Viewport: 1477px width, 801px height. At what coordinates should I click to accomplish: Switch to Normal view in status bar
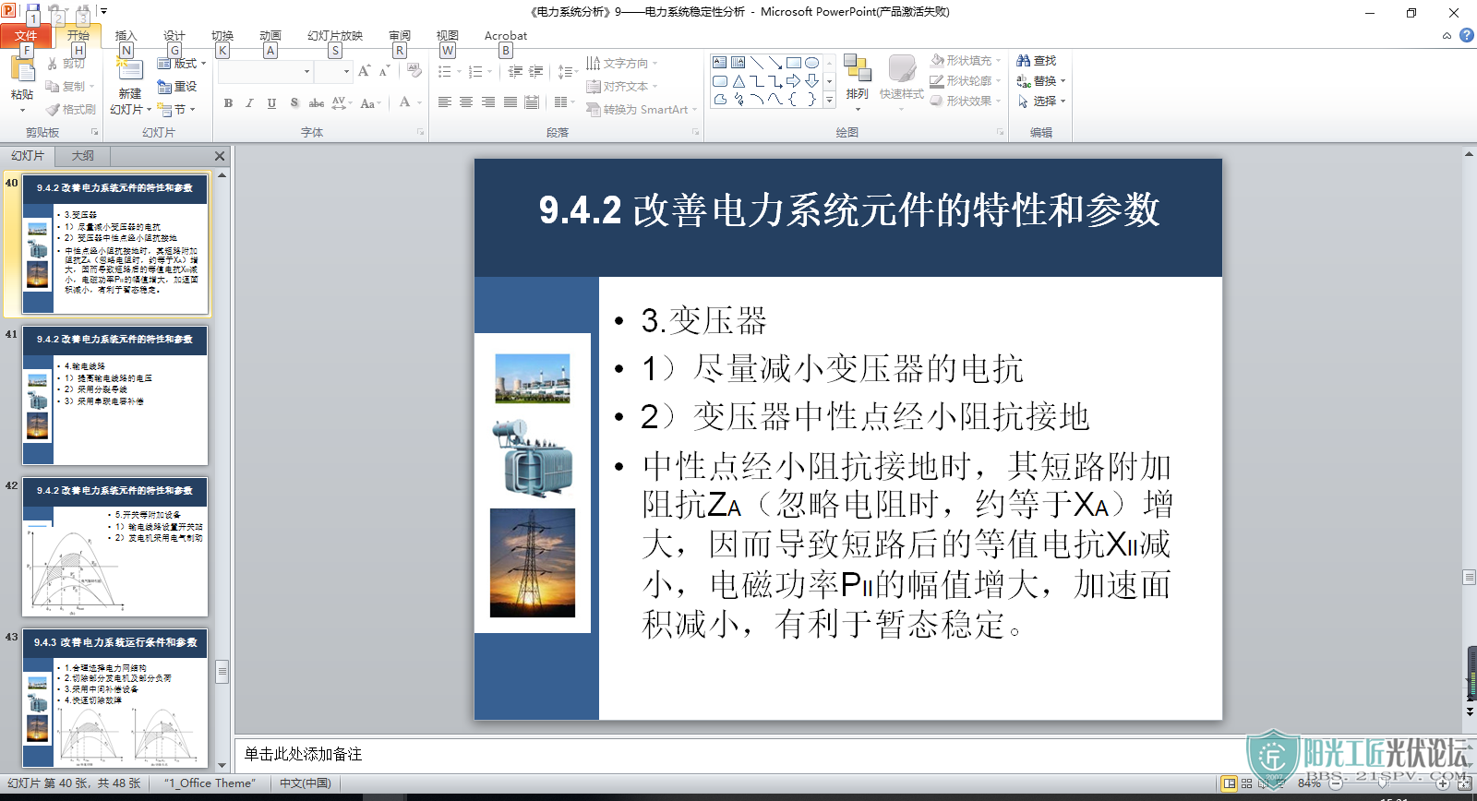pyautogui.click(x=1229, y=783)
